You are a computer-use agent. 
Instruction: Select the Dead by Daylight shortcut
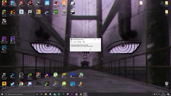[x=38, y=3]
